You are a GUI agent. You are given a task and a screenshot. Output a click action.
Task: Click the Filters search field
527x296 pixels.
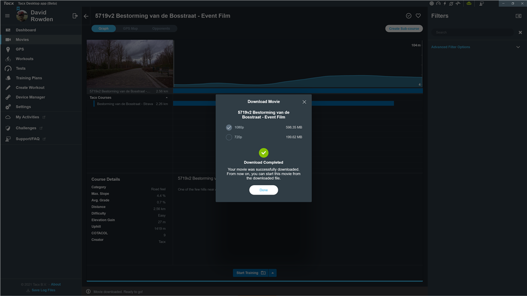click(x=473, y=32)
